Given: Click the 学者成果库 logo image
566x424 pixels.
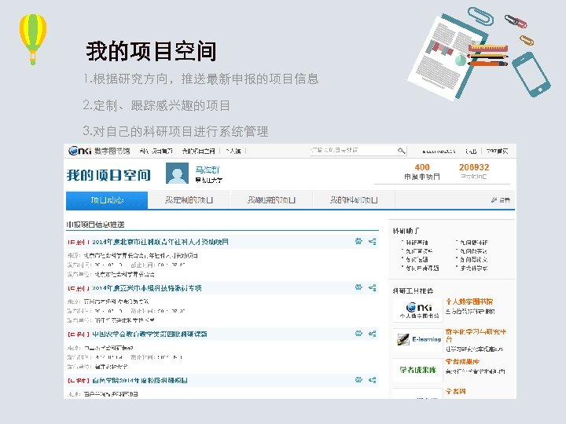Looking at the screenshot, I should pos(417,370).
